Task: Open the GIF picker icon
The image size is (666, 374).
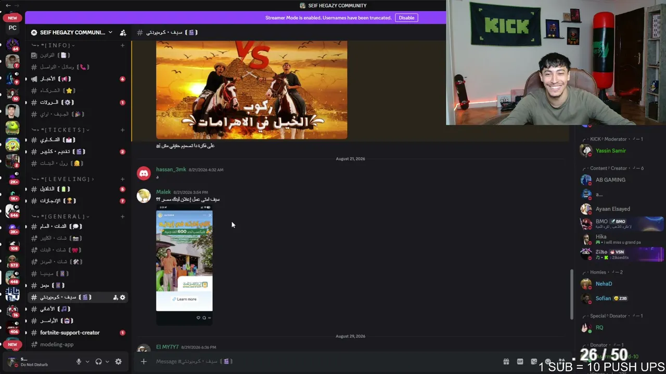Action: [520, 362]
